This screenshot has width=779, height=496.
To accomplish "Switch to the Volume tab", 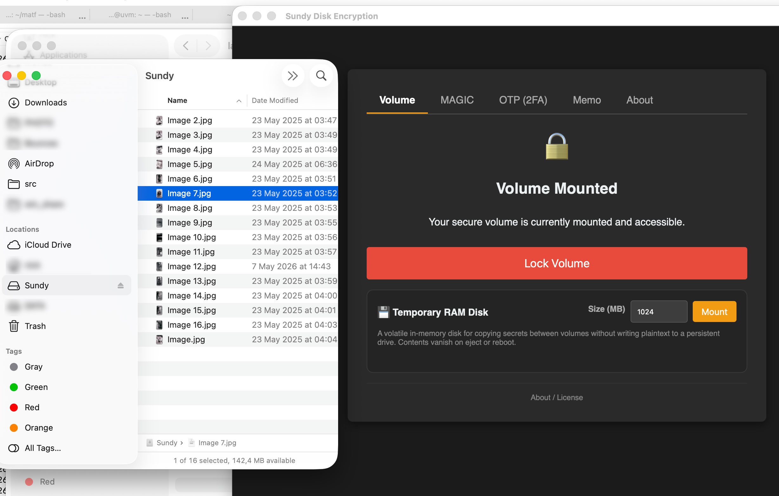I will pyautogui.click(x=397, y=100).
